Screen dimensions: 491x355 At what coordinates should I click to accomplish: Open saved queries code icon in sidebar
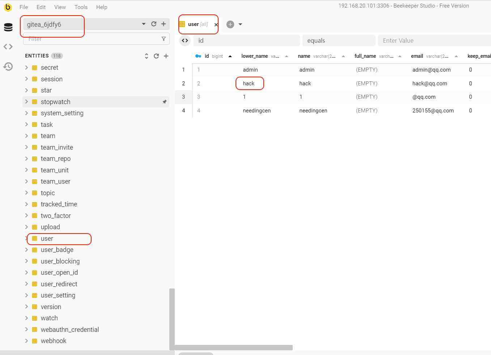point(8,47)
